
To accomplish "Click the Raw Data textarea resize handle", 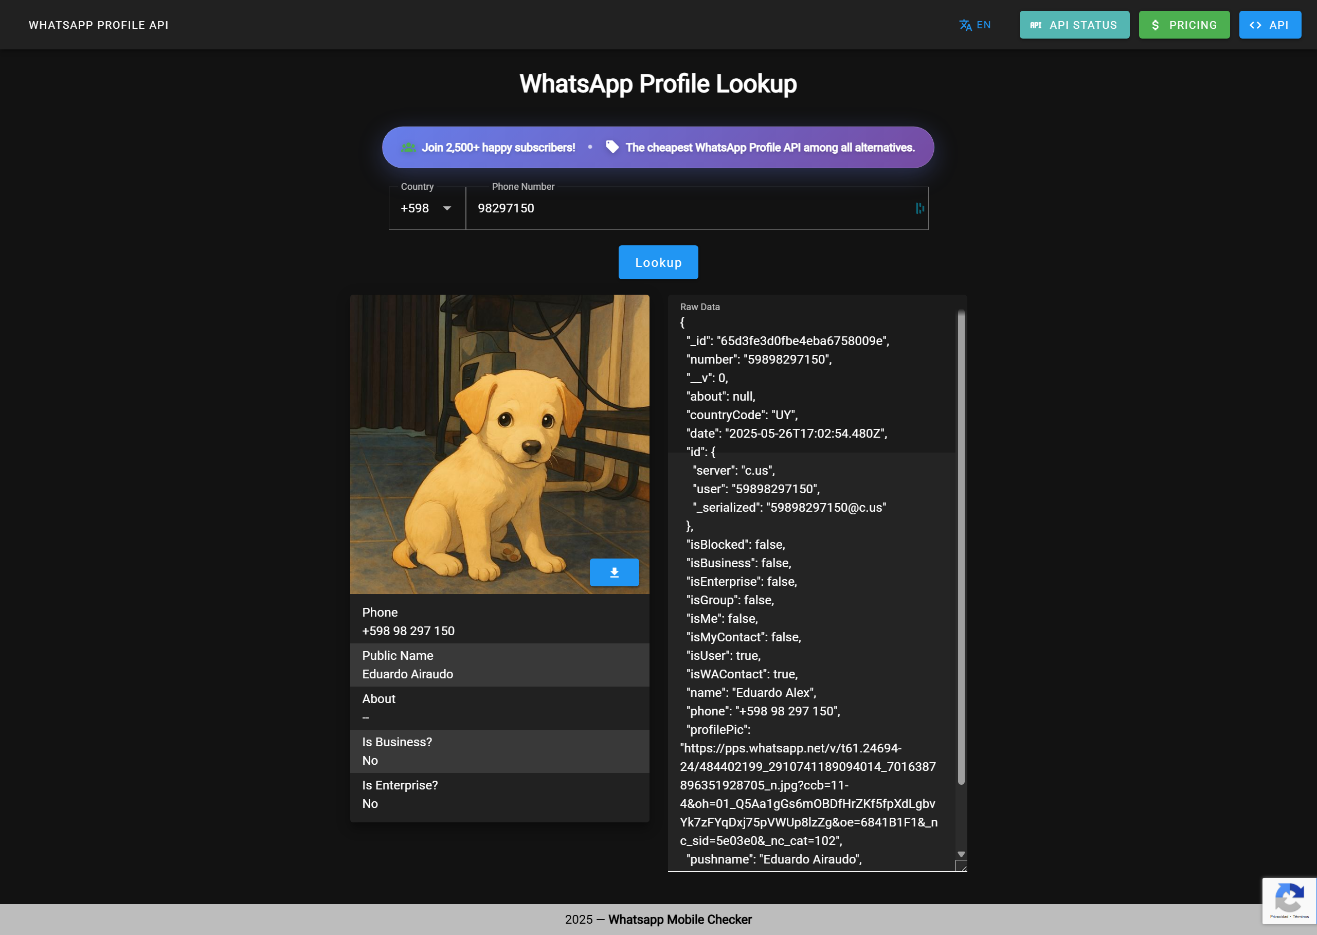I will (961, 866).
